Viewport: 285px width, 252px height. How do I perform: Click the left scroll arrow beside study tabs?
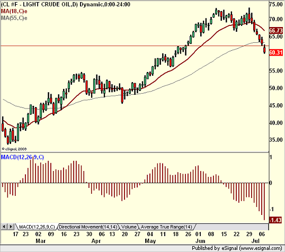click(x=4, y=227)
